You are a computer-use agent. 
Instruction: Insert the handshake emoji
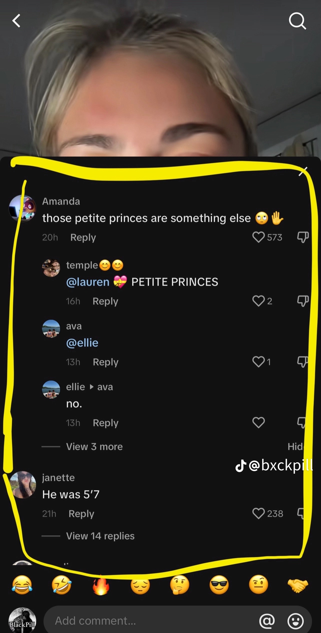[x=298, y=585]
